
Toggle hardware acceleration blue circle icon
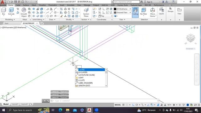188,105
